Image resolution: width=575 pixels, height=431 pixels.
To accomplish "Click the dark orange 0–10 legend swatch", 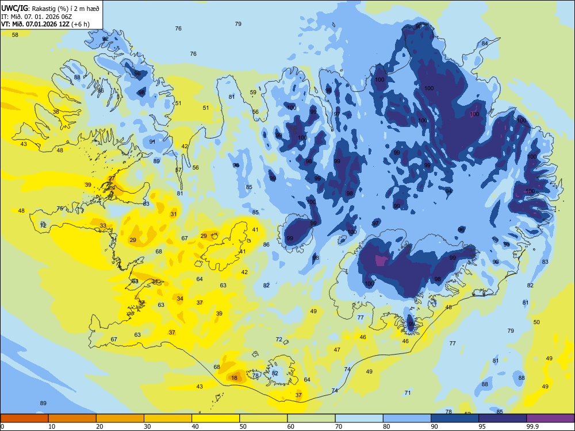I will pyautogui.click(x=24, y=418).
